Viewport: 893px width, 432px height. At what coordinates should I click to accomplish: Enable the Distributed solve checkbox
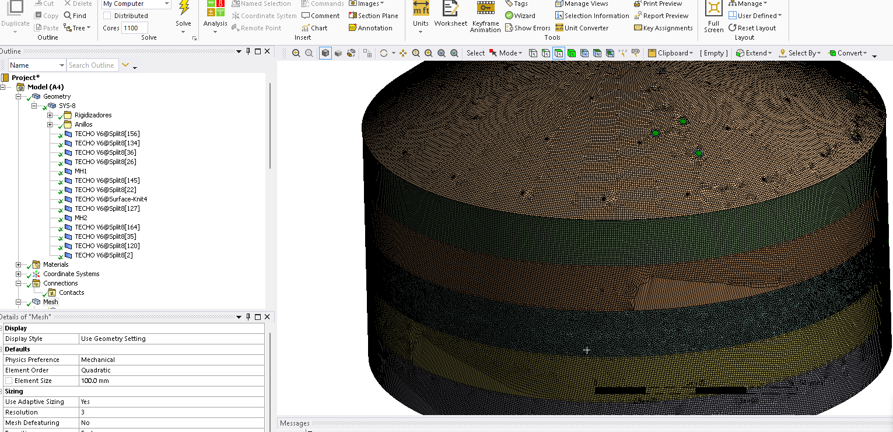tap(107, 16)
